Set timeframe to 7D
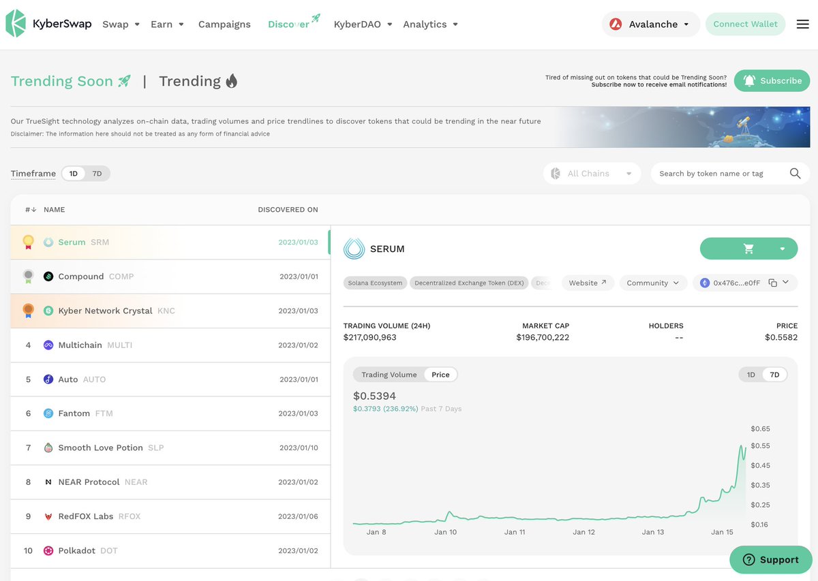 tap(97, 174)
